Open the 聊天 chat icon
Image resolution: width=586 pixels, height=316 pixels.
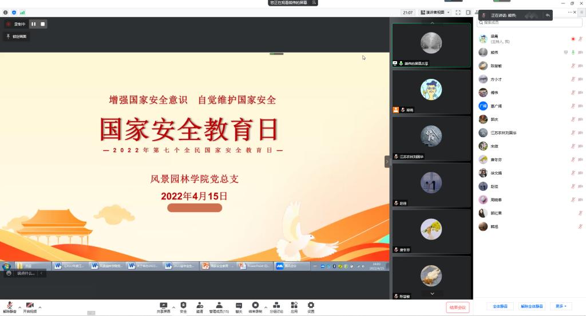pos(239,307)
